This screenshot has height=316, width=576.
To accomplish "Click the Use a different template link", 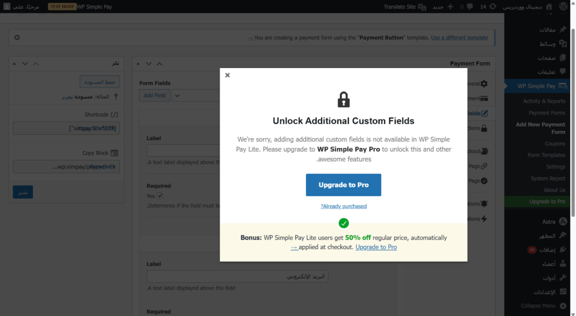I will (459, 38).
